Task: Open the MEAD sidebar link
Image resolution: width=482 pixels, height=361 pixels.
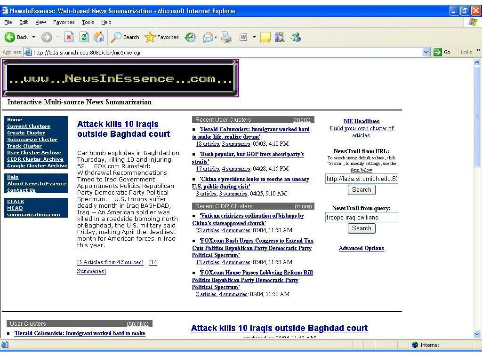Action: coord(15,208)
